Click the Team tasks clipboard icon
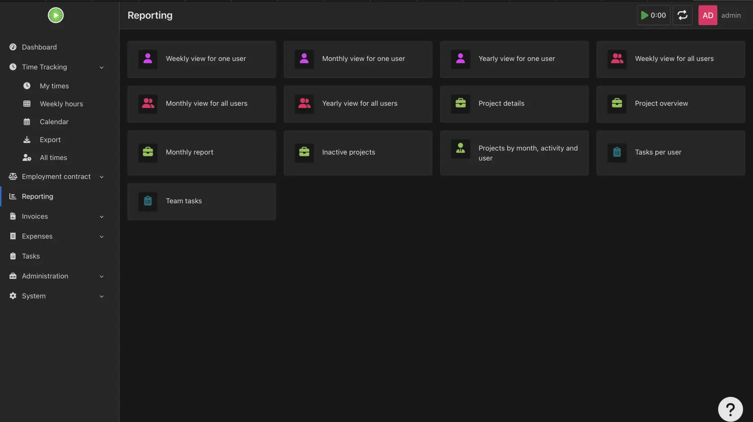Screen dimensions: 753x422 pos(148,201)
